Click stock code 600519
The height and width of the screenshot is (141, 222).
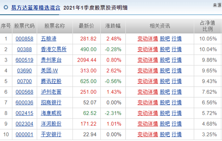(x=24, y=60)
